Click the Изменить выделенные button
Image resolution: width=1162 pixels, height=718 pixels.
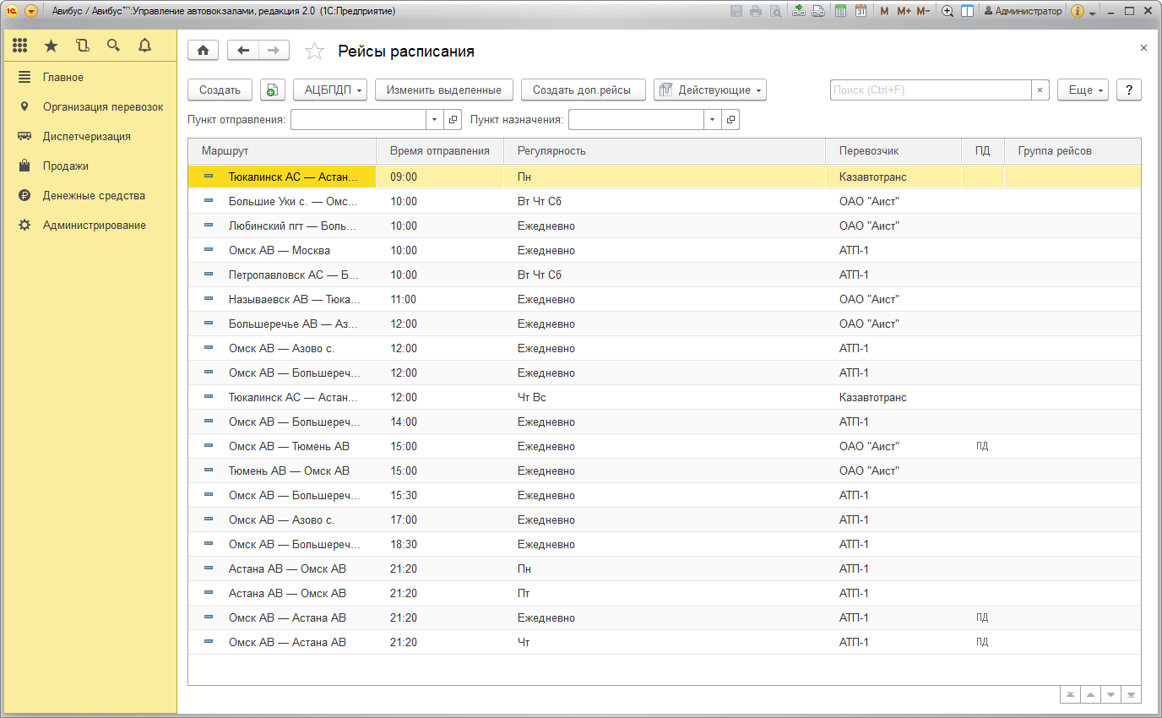(443, 90)
